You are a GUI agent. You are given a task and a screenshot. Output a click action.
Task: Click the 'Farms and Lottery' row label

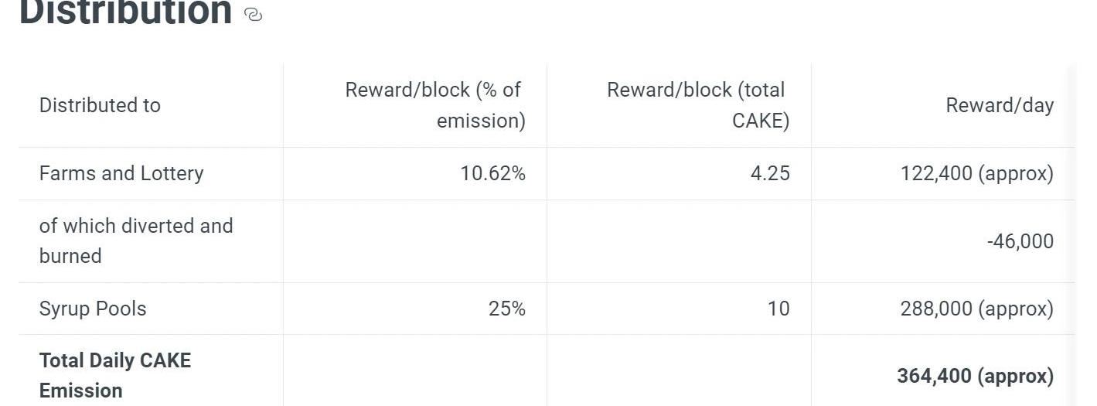click(x=121, y=173)
